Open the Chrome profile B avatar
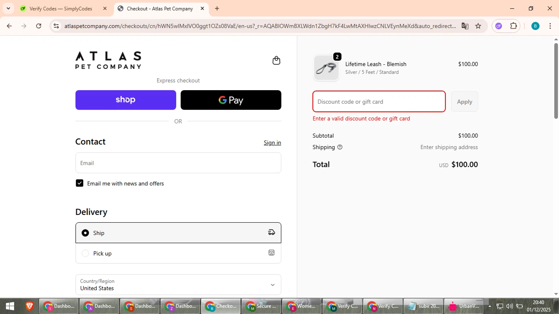 [535, 26]
